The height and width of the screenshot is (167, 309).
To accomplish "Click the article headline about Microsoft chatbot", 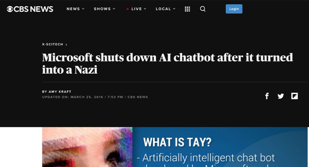I will (167, 63).
